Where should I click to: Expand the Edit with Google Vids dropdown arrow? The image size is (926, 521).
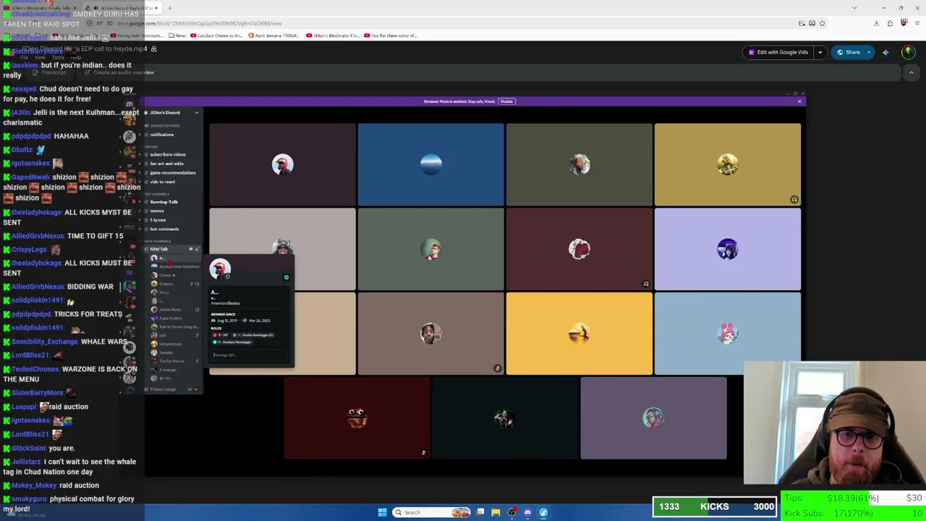[x=820, y=52]
